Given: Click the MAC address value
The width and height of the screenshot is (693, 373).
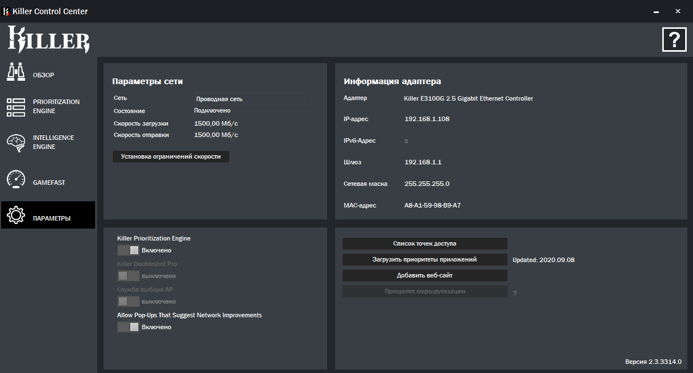Looking at the screenshot, I should [432, 205].
